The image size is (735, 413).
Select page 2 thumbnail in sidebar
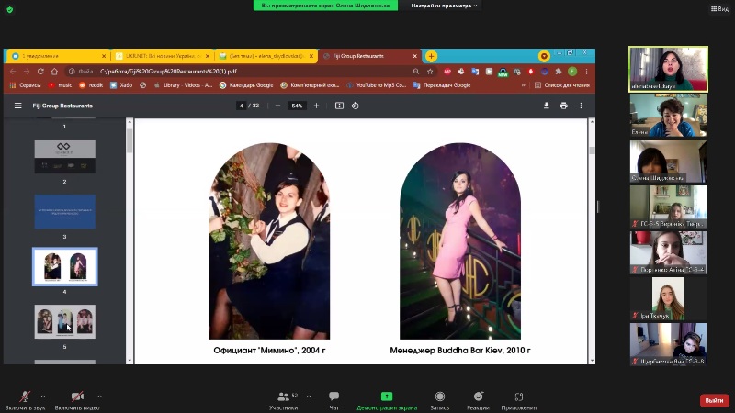pos(64,156)
